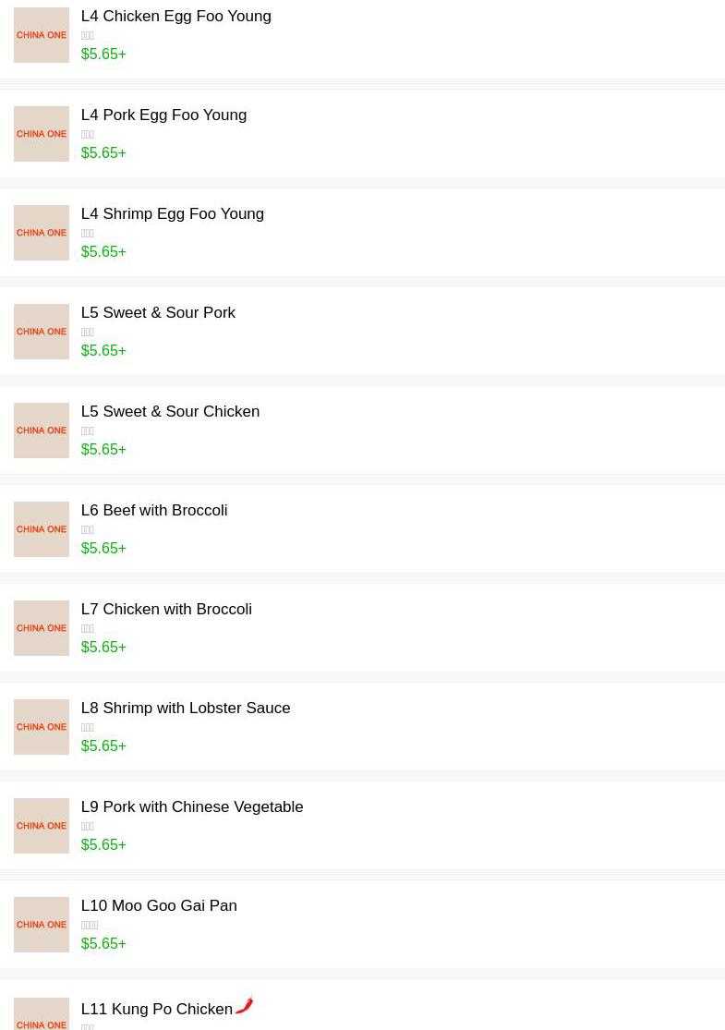The height and width of the screenshot is (1030, 725).
Task: Select L5 Sweet & Sour Chicken
Action: pyautogui.click(x=170, y=412)
